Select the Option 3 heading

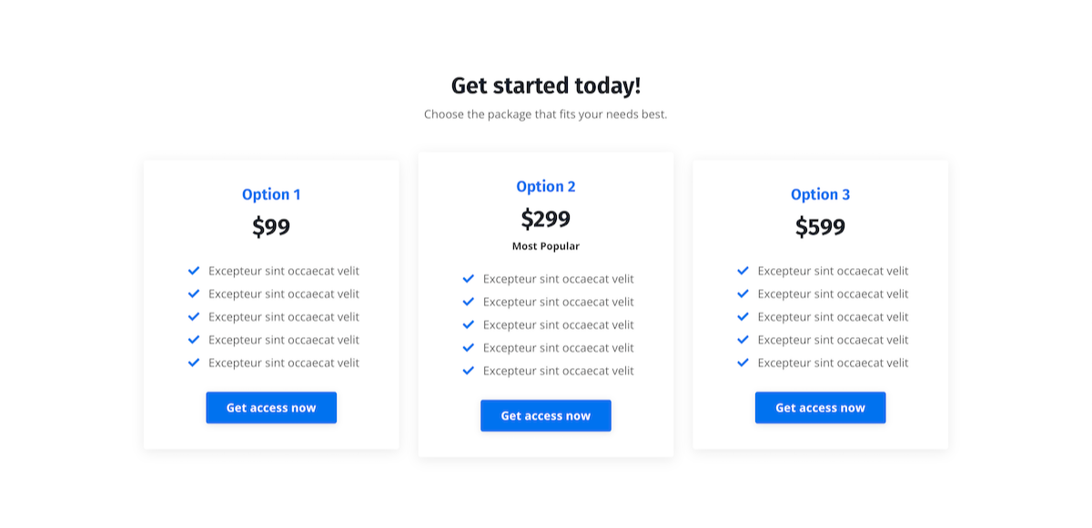point(821,194)
